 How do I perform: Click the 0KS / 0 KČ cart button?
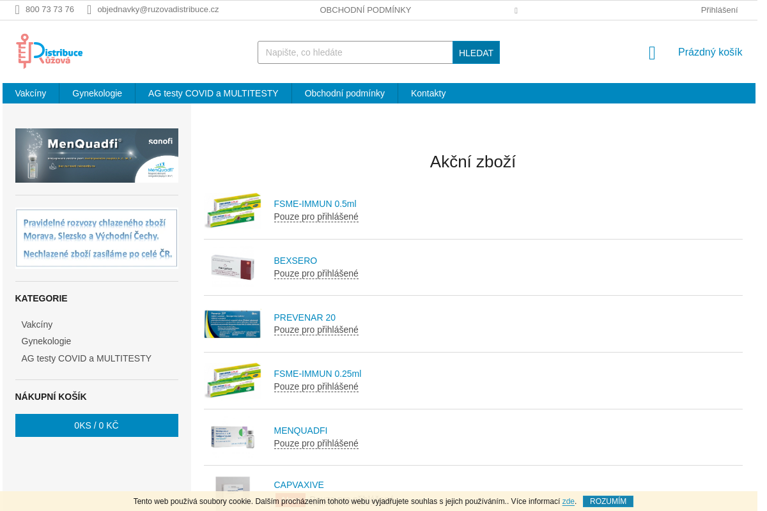point(97,425)
